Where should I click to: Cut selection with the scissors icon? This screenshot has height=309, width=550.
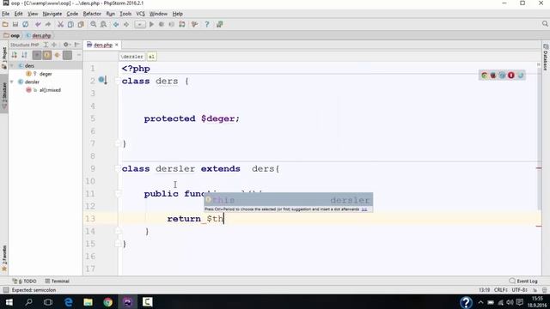(60, 24)
